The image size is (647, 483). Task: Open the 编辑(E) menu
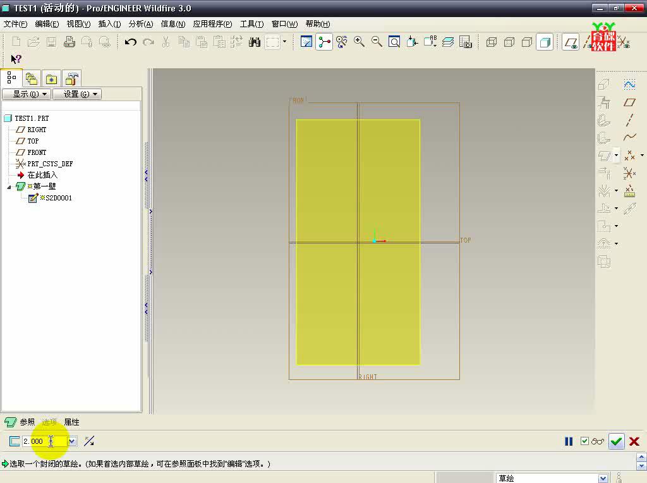[47, 24]
